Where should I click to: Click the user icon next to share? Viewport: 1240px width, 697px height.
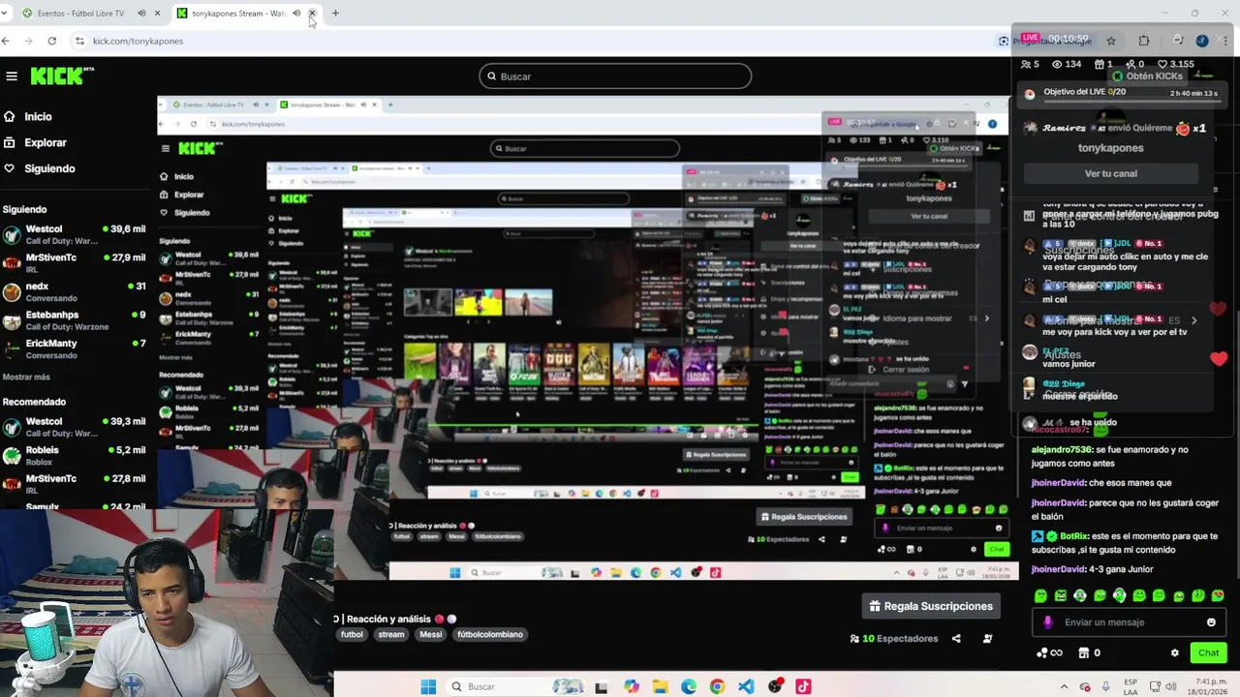(987, 639)
